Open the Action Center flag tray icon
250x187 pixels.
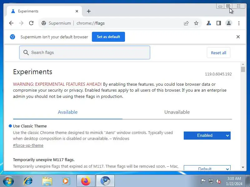coord(203,181)
